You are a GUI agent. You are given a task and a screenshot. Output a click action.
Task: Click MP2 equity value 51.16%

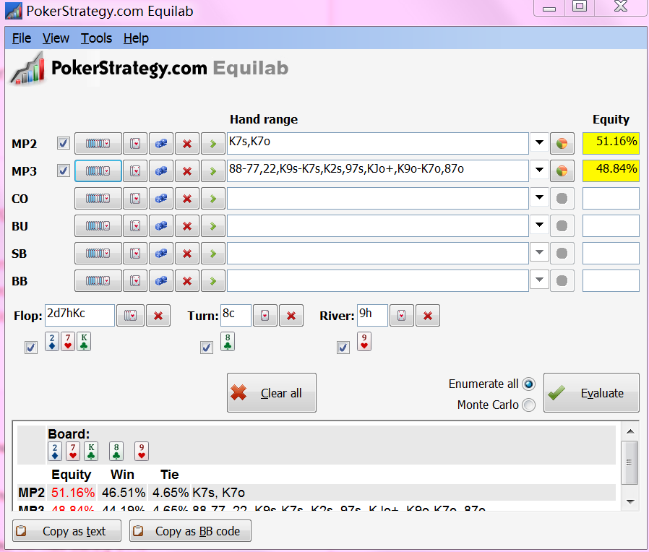pos(611,143)
